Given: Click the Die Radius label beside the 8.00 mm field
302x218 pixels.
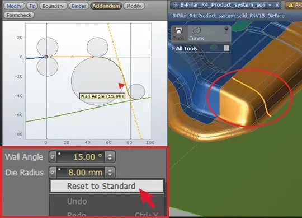Looking at the screenshot, I should (25, 173).
